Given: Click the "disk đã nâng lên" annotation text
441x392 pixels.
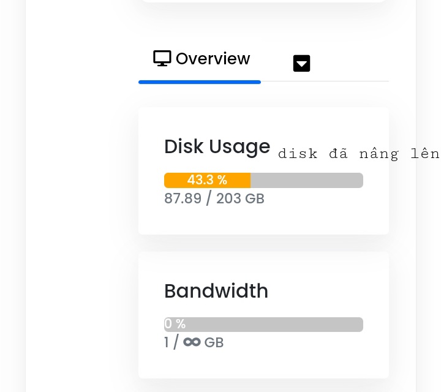Looking at the screenshot, I should click(358, 154).
